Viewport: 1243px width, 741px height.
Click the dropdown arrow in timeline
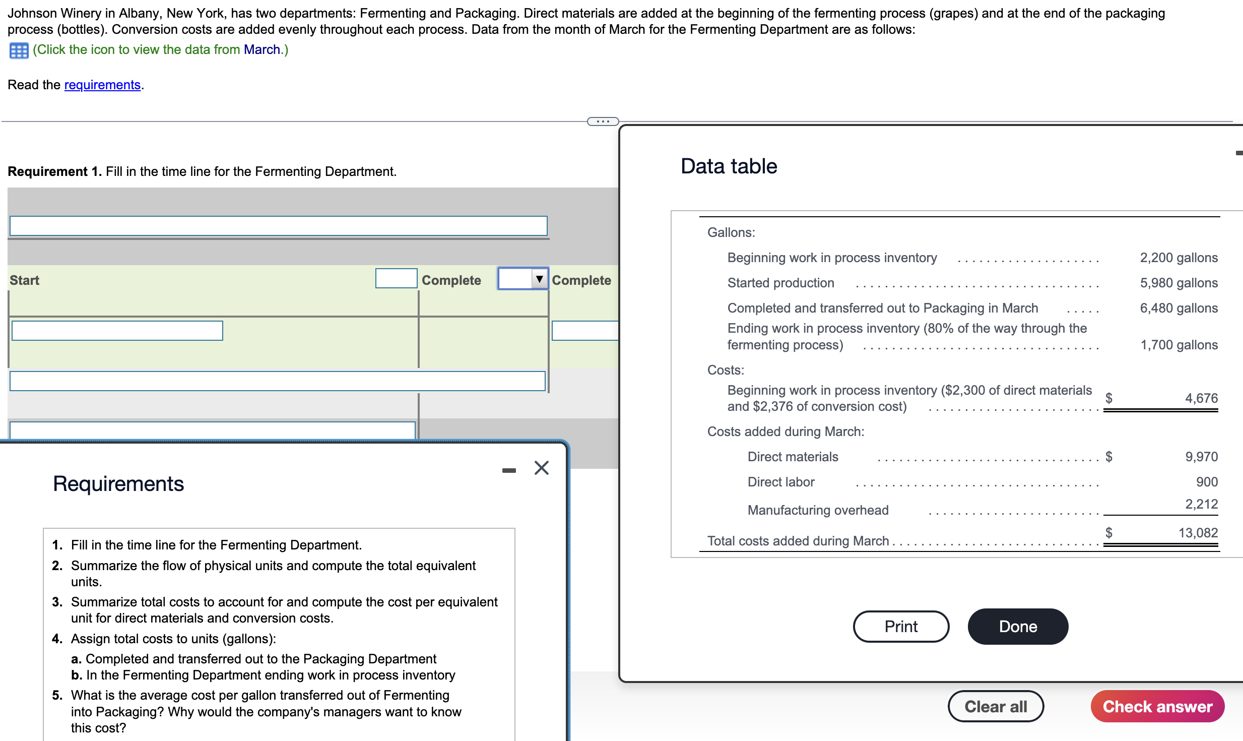[539, 279]
